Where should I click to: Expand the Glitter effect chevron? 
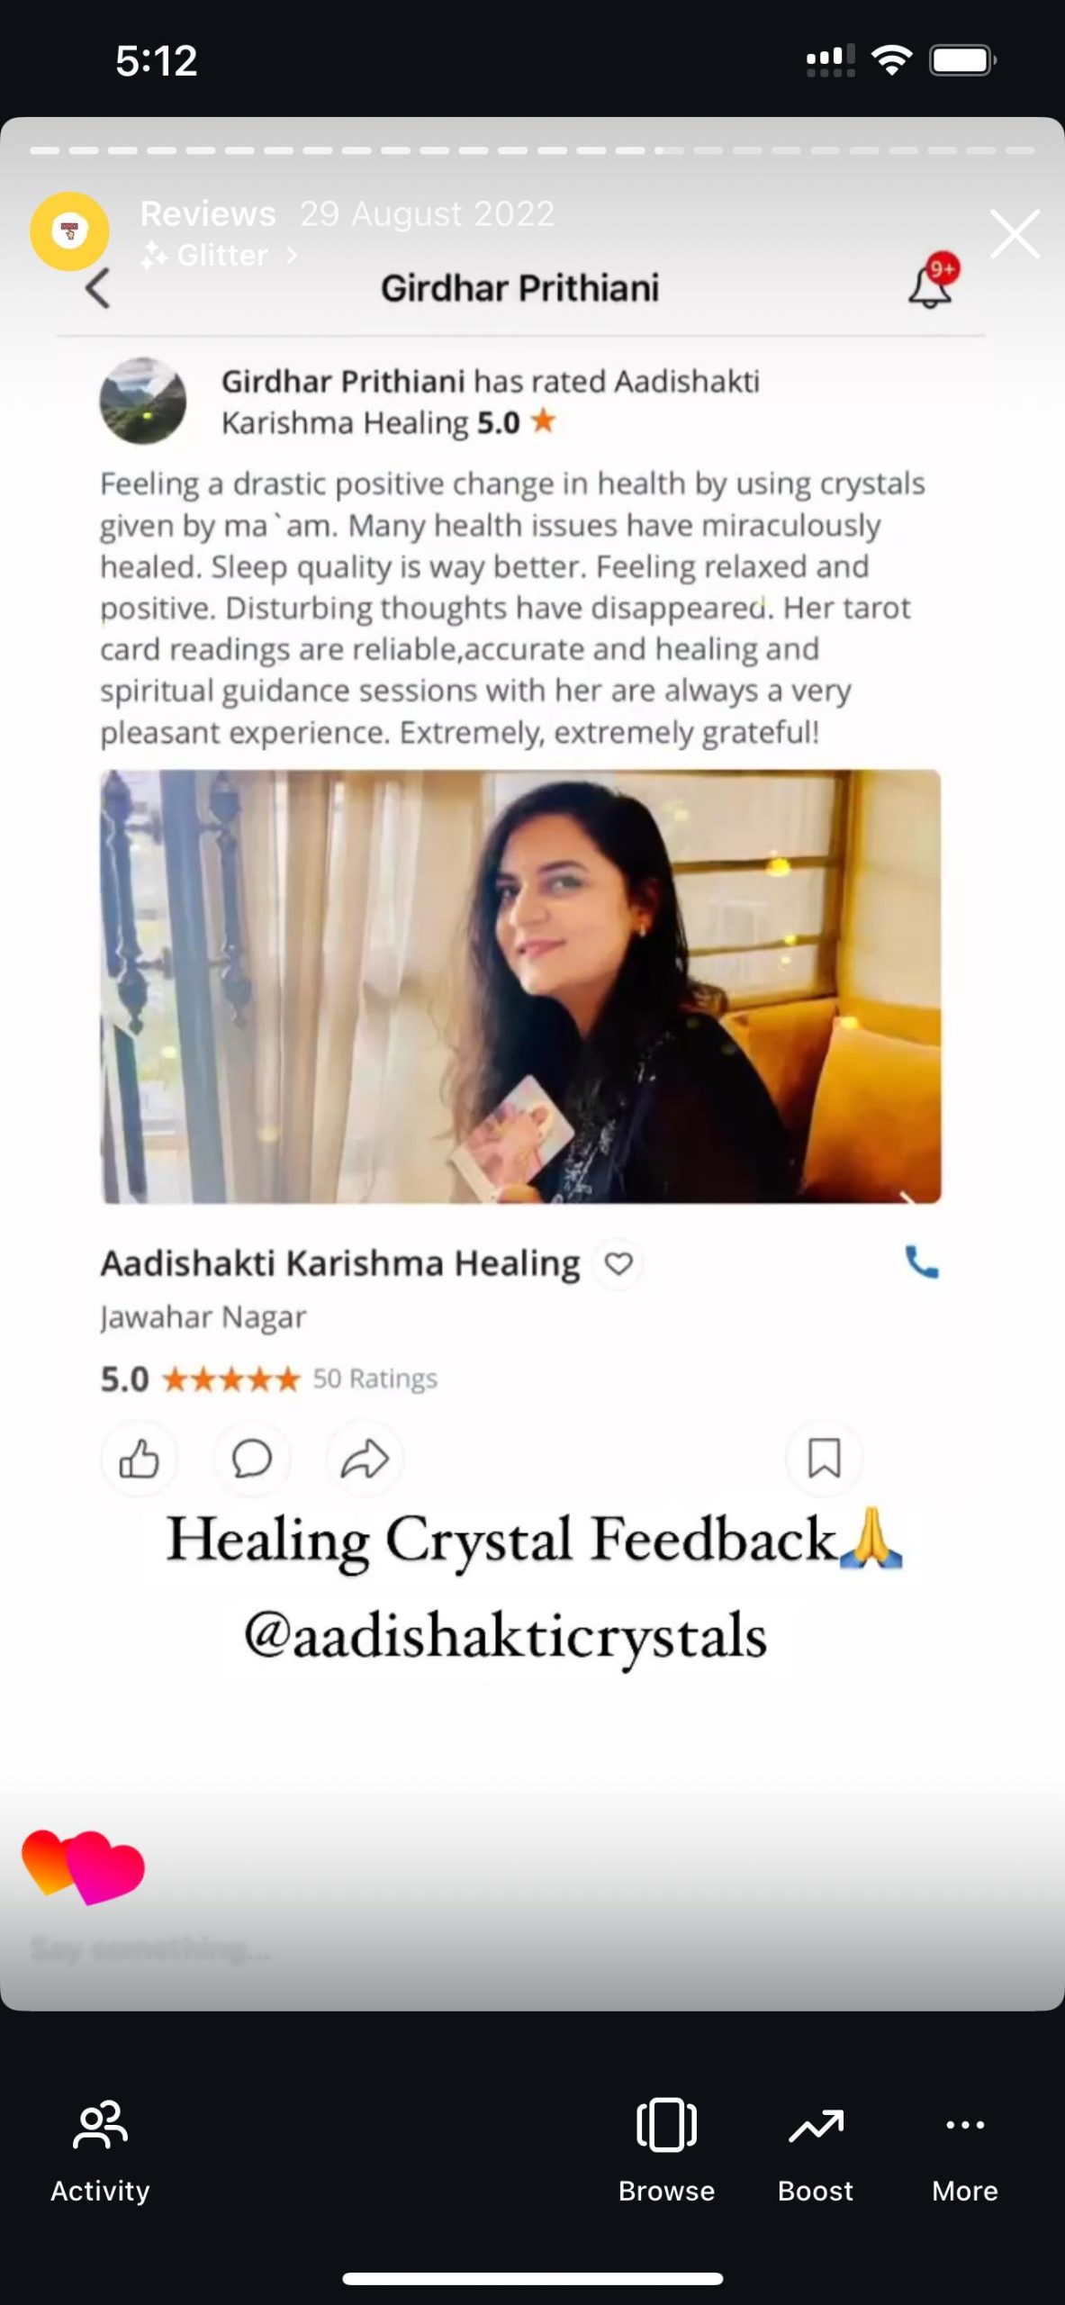click(291, 256)
